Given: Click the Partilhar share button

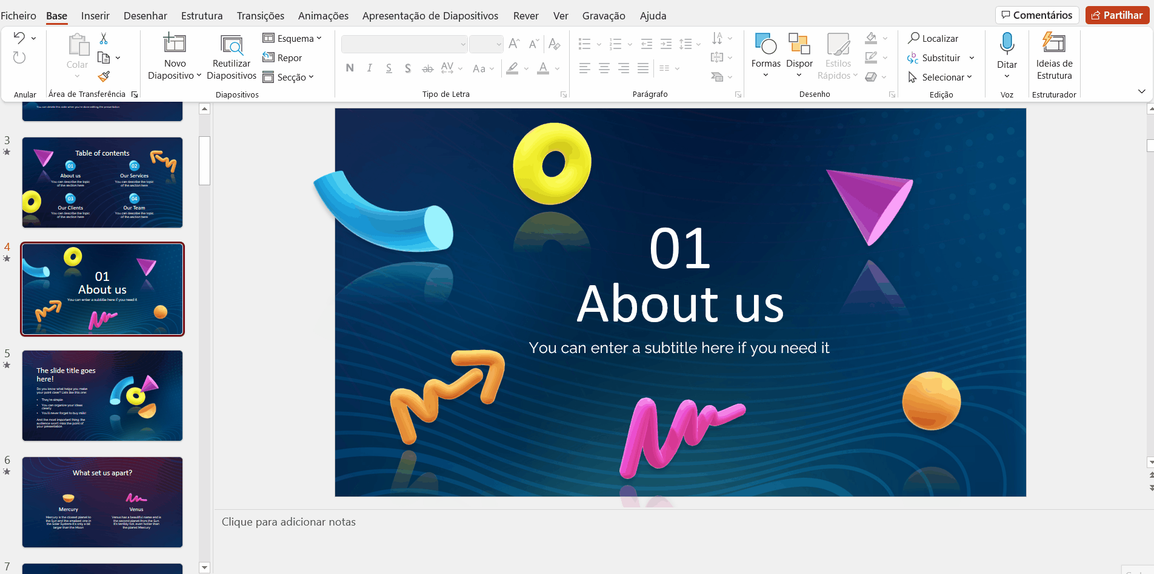Looking at the screenshot, I should pos(1117,15).
